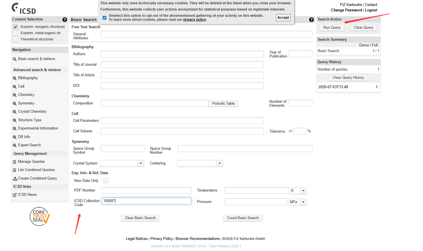
Task: Click Count Basic Search button
Action: (x=243, y=218)
